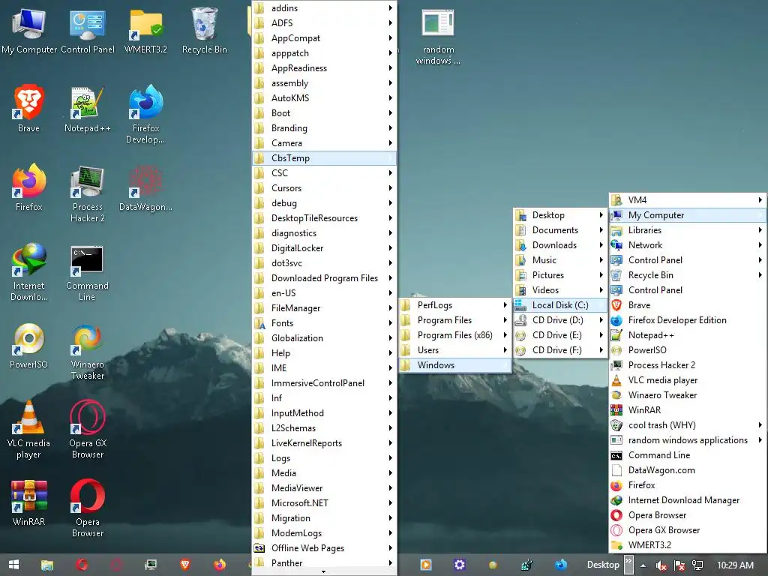The width and height of the screenshot is (768, 576).
Task: Open the Users folder entry
Action: (455, 350)
